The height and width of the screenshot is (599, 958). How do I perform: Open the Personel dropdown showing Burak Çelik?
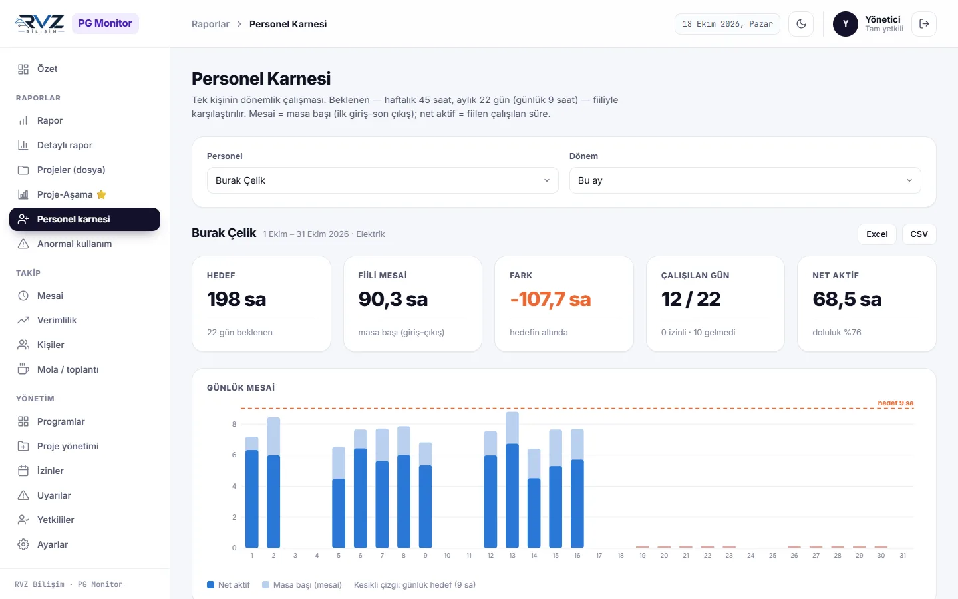[383, 180]
